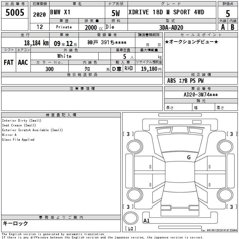Select the note Interior Dirty (Small)
The image size is (239, 239).
22,121
